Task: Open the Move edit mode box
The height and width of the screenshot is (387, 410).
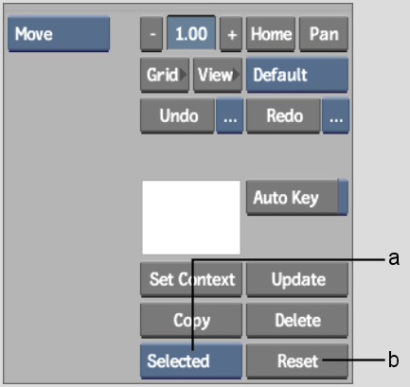Action: click(x=59, y=34)
